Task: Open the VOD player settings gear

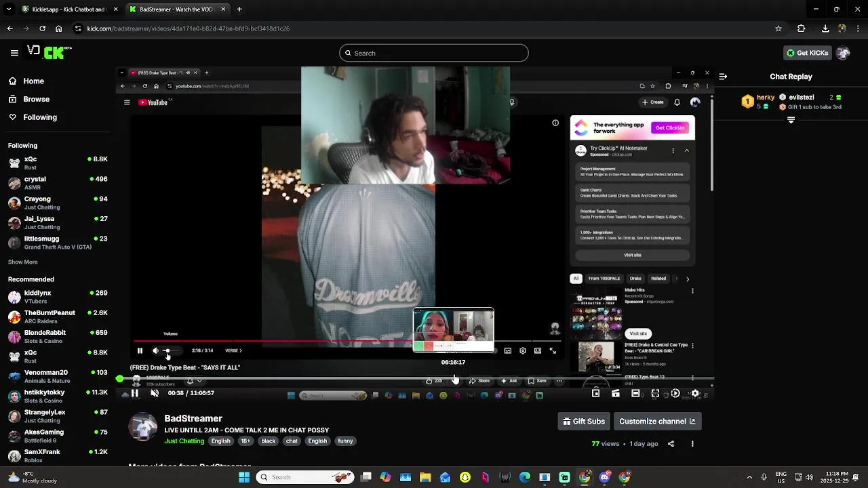Action: click(695, 393)
